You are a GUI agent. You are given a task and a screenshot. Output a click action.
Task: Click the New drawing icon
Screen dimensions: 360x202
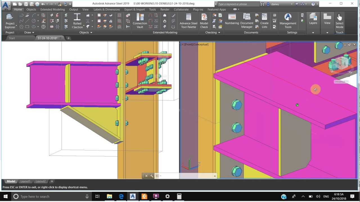point(15,4)
